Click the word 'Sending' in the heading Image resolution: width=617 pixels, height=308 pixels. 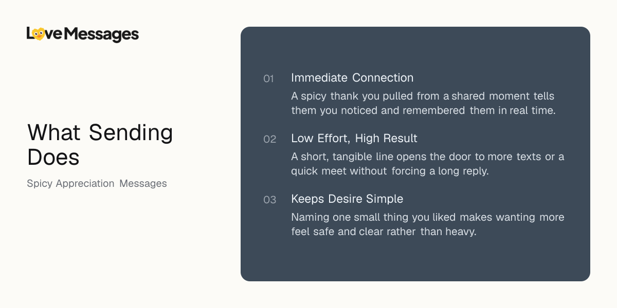(x=131, y=133)
